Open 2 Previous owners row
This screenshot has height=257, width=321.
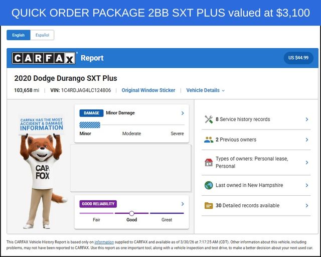click(x=256, y=140)
